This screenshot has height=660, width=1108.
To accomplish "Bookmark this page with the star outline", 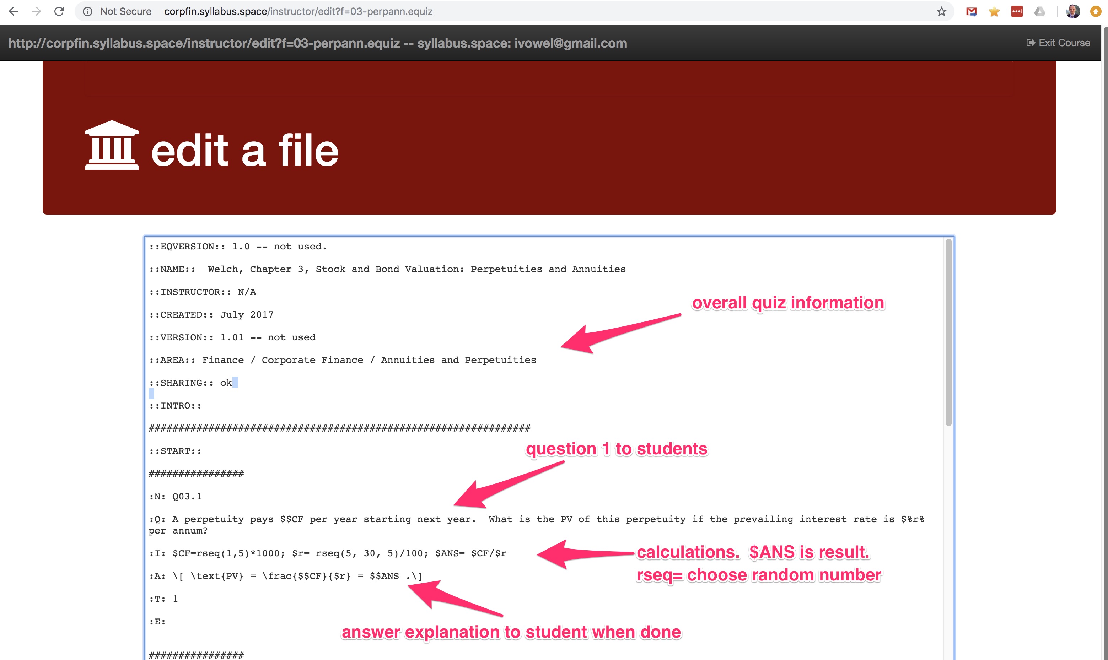I will pyautogui.click(x=941, y=12).
